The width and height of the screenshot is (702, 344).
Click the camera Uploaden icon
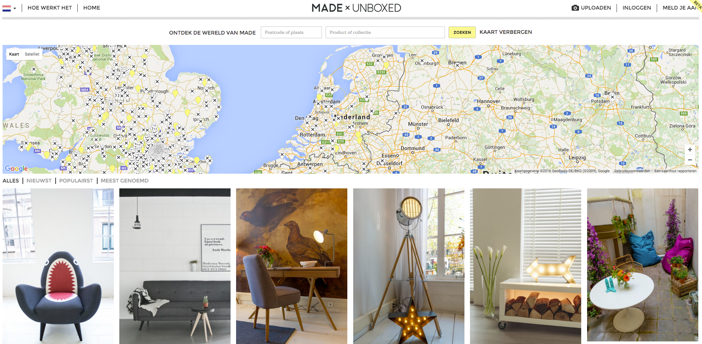pyautogui.click(x=575, y=8)
